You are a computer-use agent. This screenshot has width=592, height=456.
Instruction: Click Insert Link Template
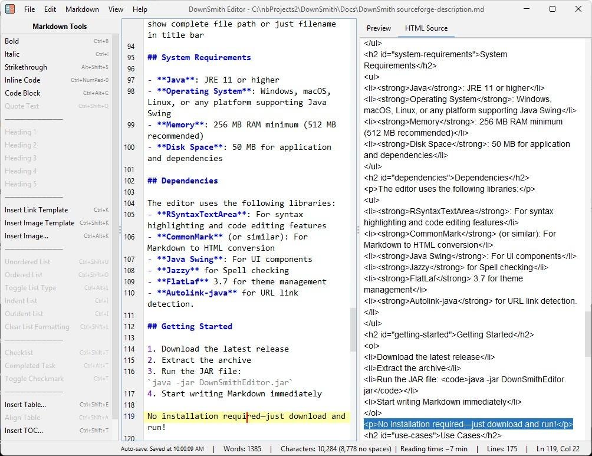(57, 209)
